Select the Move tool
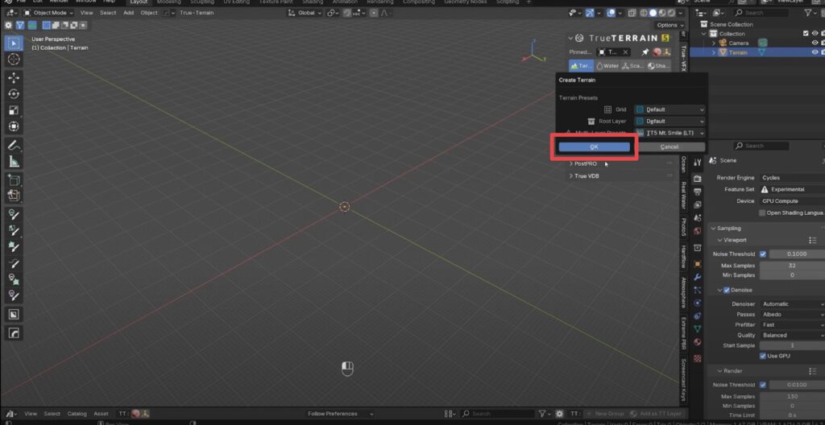The width and height of the screenshot is (825, 425). (14, 78)
